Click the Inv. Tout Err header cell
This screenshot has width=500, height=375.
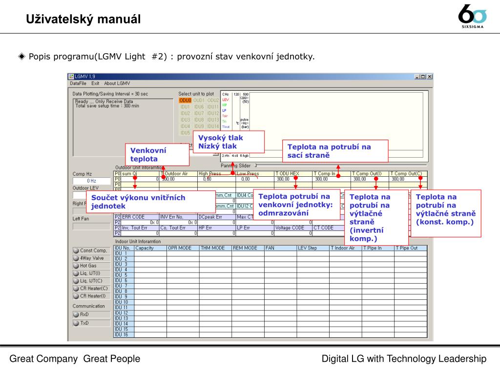click(140, 228)
